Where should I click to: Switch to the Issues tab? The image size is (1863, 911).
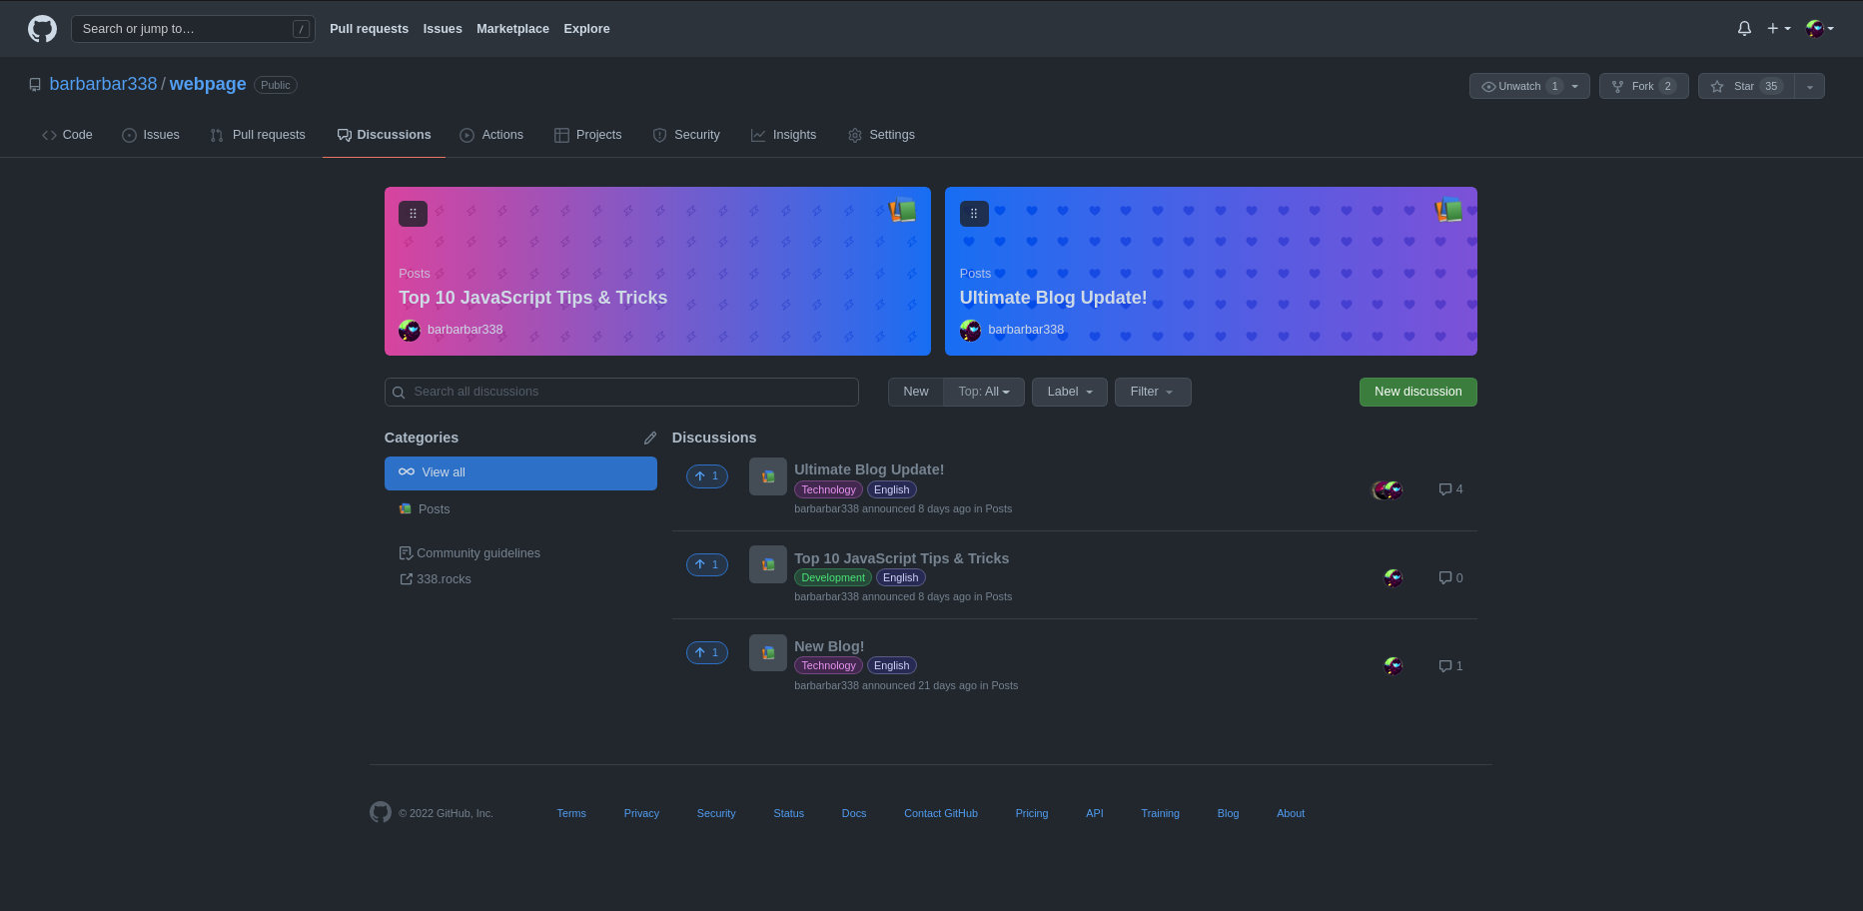coord(151,135)
